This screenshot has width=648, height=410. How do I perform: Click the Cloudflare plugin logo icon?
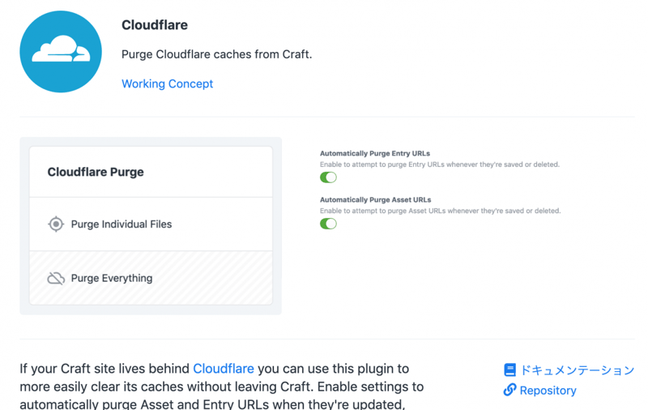61,52
